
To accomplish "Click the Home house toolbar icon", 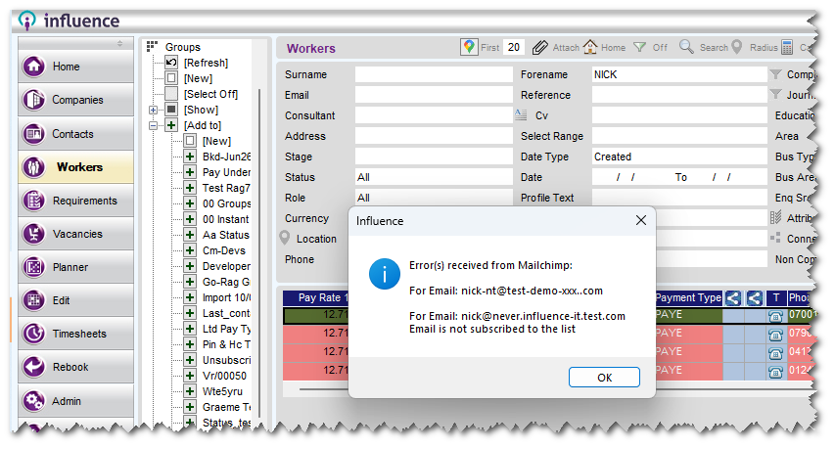I will tap(590, 47).
